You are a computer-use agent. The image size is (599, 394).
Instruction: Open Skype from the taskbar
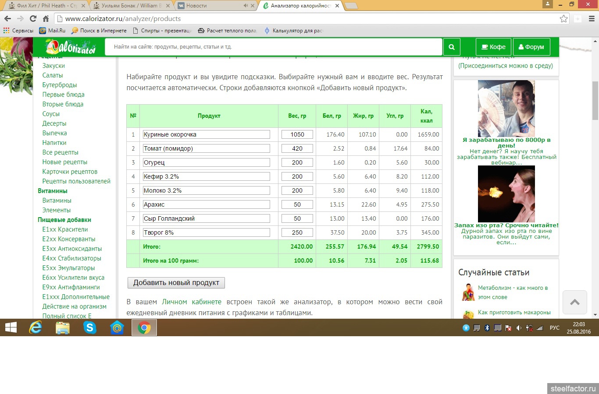tap(90, 327)
